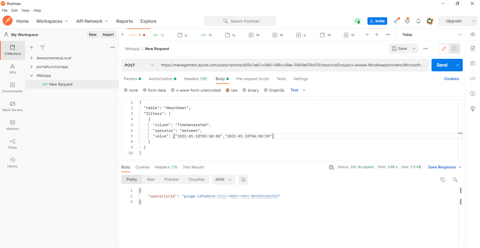Open the comments icon in the right sidebar
The image size is (480, 248).
473,64
